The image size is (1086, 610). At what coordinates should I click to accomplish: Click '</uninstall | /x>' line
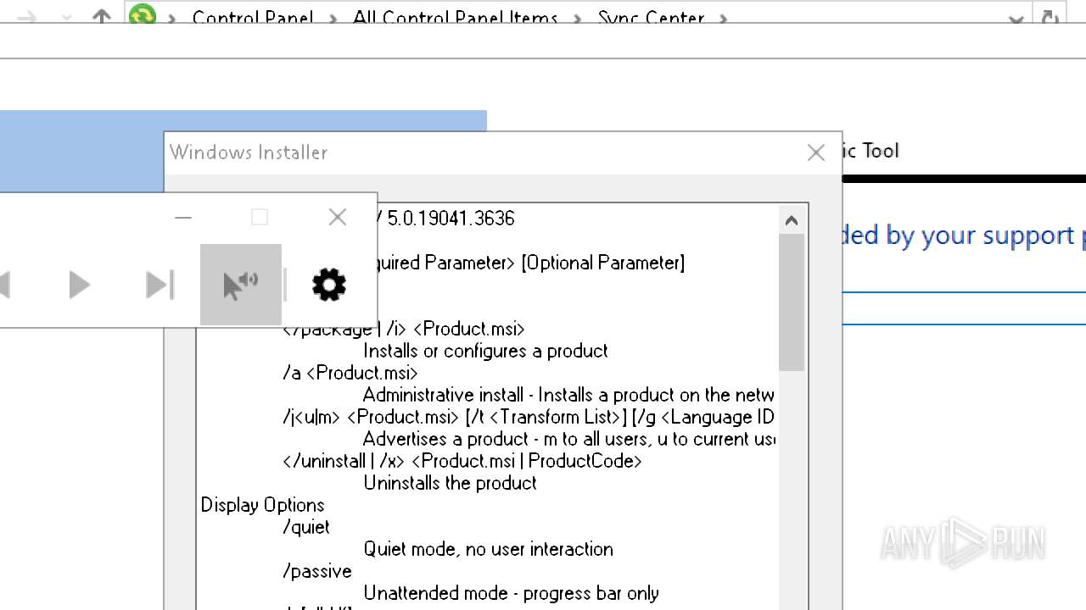point(462,461)
